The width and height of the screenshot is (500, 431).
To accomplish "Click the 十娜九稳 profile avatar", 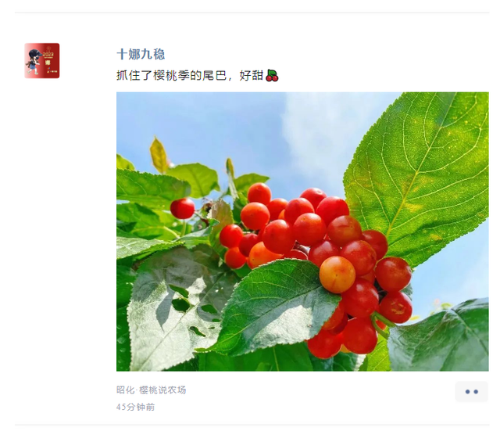I will [x=41, y=61].
